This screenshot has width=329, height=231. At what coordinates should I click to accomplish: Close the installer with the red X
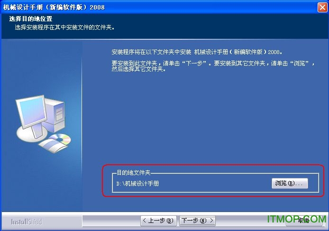tap(322, 7)
